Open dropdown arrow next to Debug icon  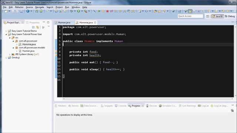(x=75, y=11)
